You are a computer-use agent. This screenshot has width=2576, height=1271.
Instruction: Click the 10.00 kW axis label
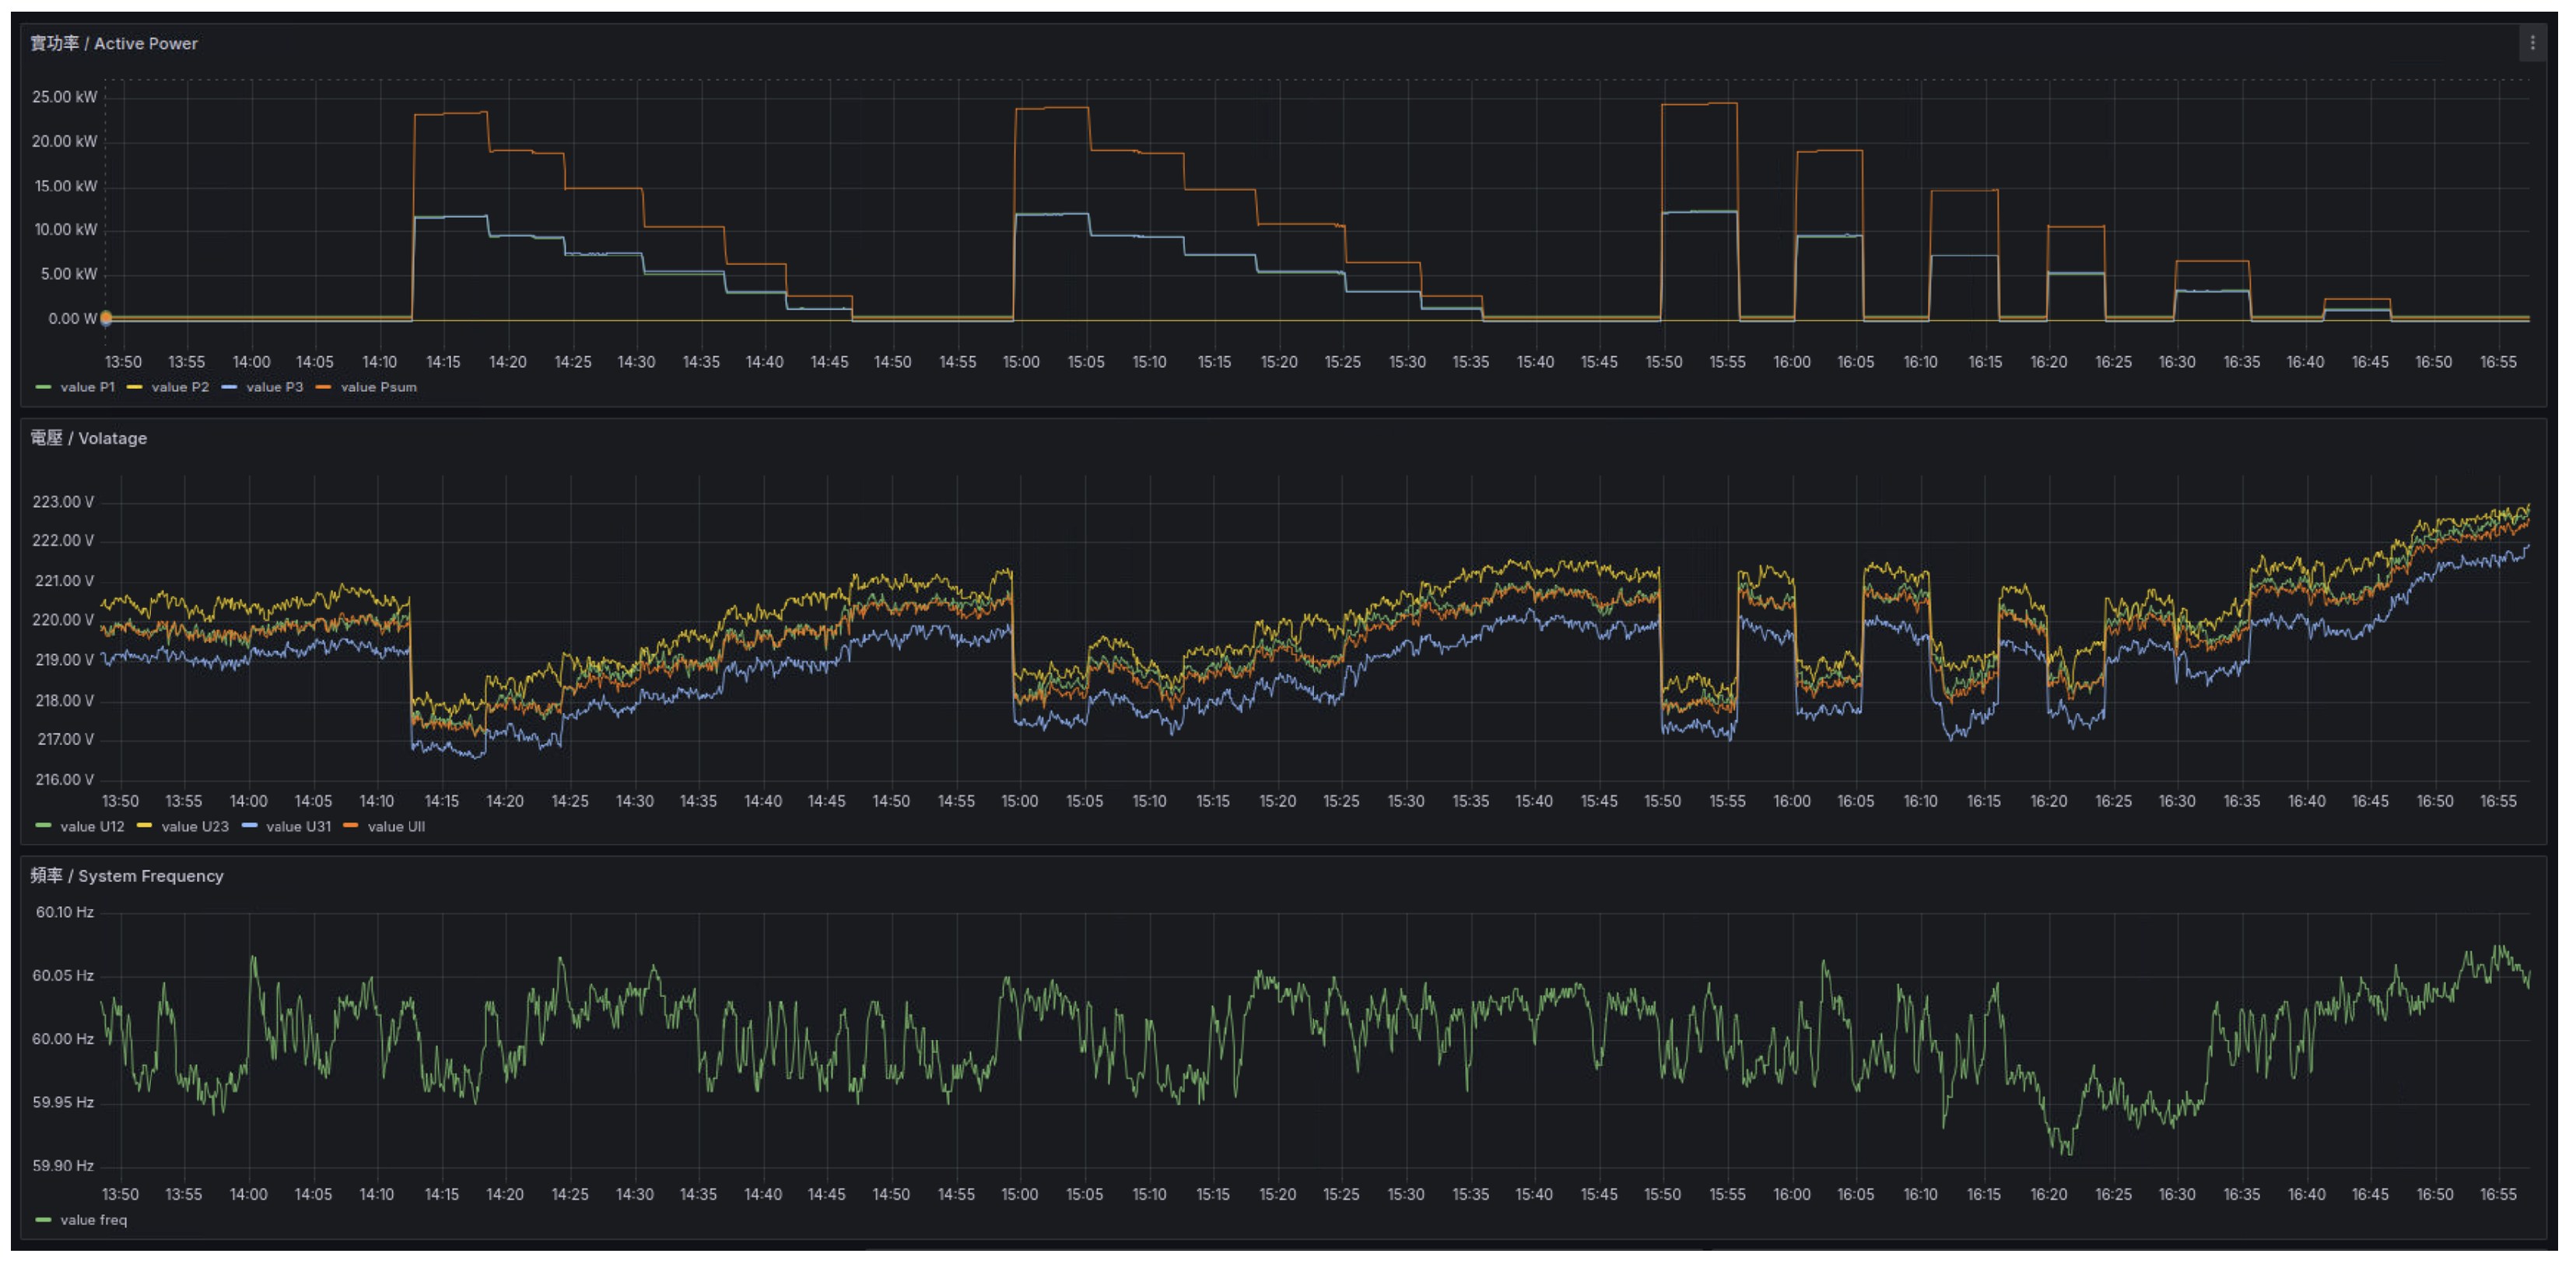click(x=66, y=230)
